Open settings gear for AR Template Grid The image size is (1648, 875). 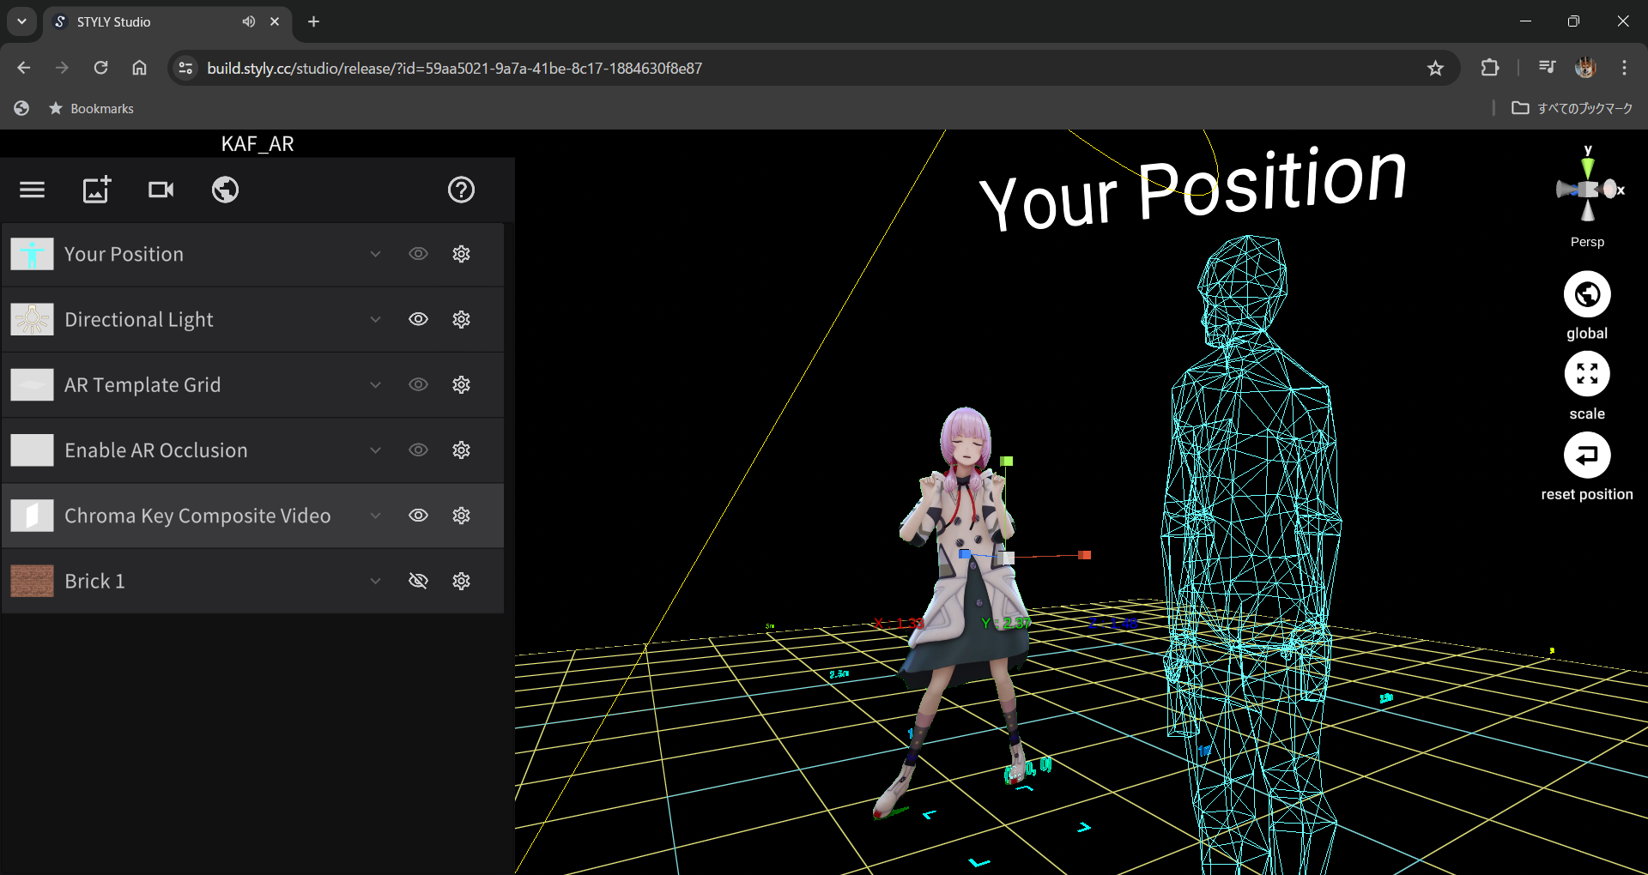[x=461, y=384]
